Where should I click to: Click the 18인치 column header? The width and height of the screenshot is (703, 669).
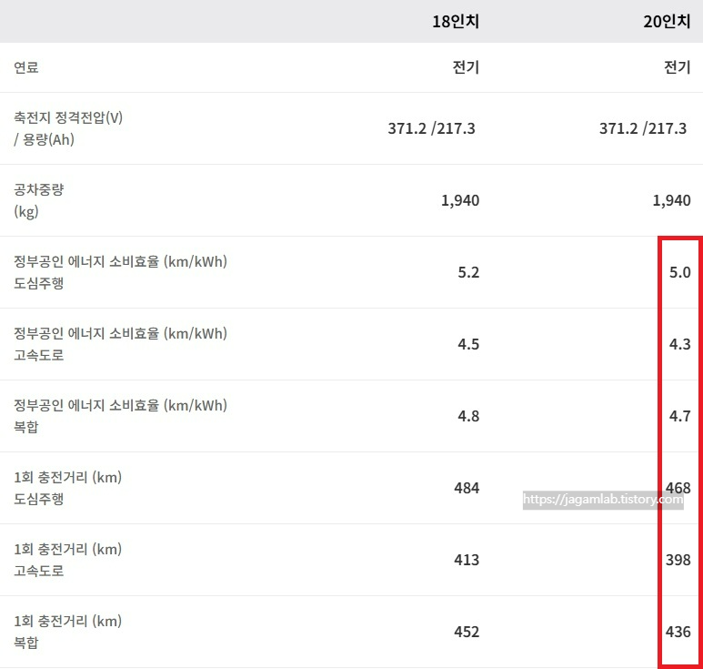pyautogui.click(x=456, y=22)
